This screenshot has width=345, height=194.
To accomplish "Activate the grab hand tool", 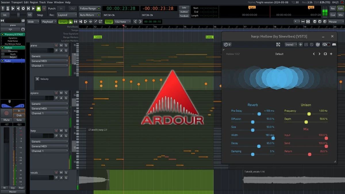I will (x=70, y=22).
